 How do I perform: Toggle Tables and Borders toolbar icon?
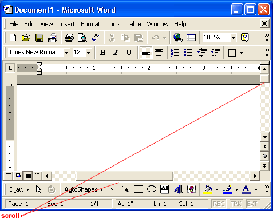click(191, 38)
